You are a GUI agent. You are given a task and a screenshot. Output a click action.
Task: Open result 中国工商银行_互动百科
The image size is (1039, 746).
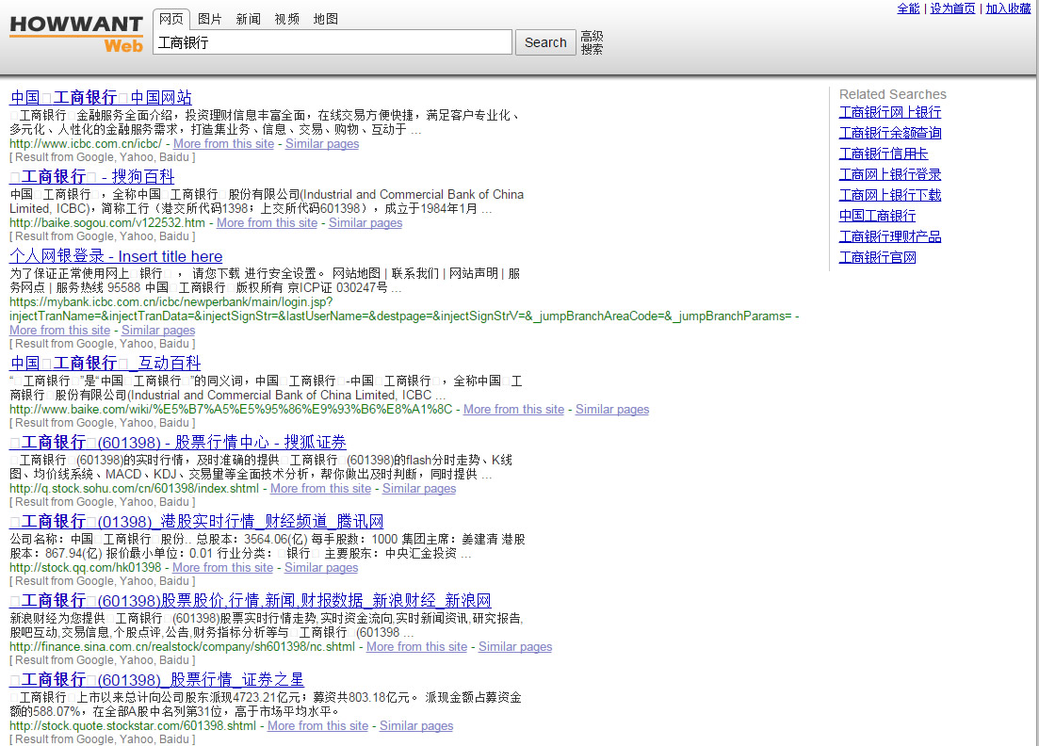tap(106, 363)
